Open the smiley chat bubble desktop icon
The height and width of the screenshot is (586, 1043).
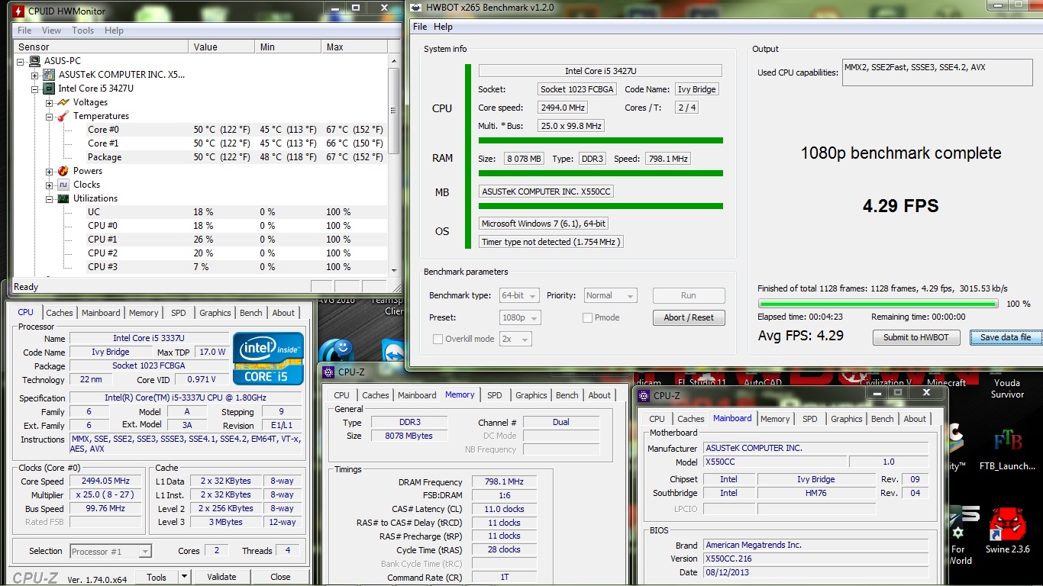click(337, 352)
